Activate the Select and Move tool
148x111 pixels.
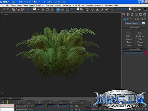coord(58,9)
